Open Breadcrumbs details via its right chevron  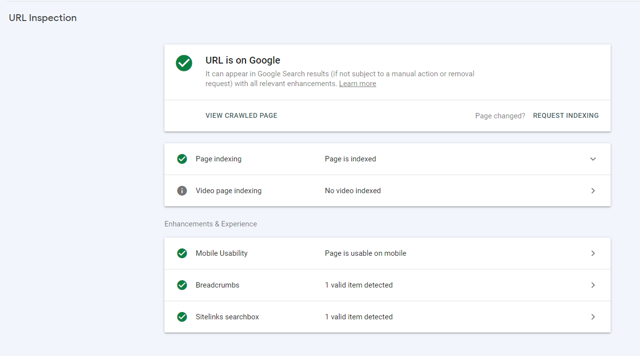[593, 285]
